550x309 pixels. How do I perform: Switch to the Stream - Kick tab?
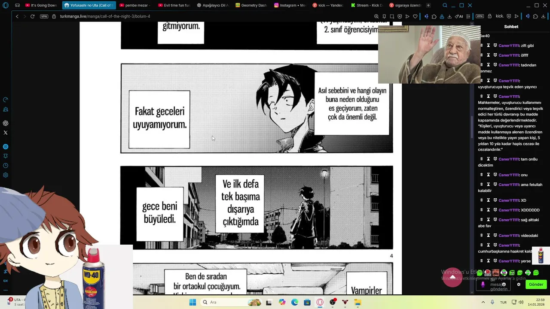[x=367, y=6]
